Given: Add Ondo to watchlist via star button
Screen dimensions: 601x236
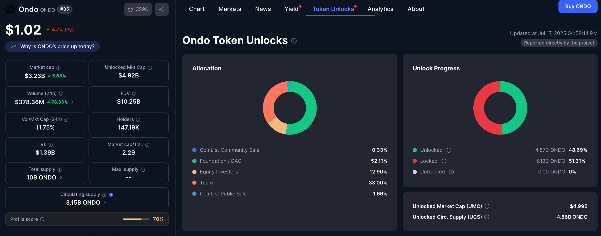Looking at the screenshot, I should 138,9.
